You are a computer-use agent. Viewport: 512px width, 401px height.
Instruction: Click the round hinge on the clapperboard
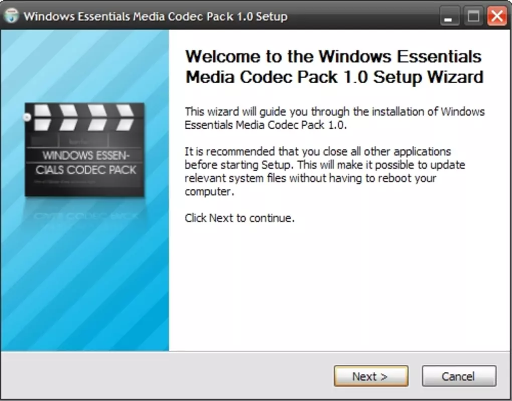pos(27,117)
